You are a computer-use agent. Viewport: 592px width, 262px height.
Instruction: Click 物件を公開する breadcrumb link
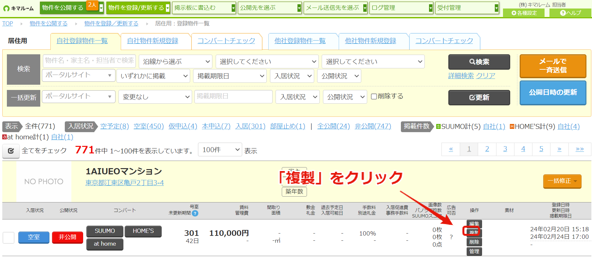point(48,24)
